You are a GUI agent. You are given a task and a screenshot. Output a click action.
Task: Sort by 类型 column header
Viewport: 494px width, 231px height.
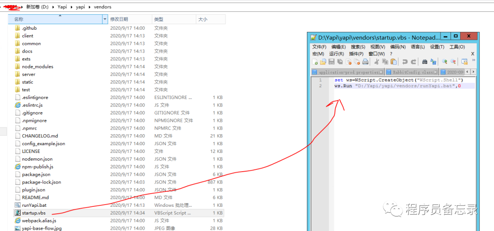(x=174, y=20)
